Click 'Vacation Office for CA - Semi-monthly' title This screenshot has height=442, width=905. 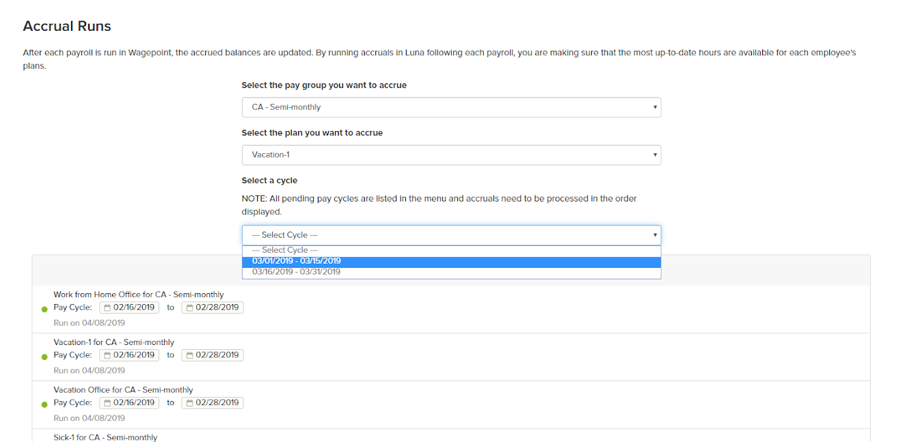[x=123, y=390]
